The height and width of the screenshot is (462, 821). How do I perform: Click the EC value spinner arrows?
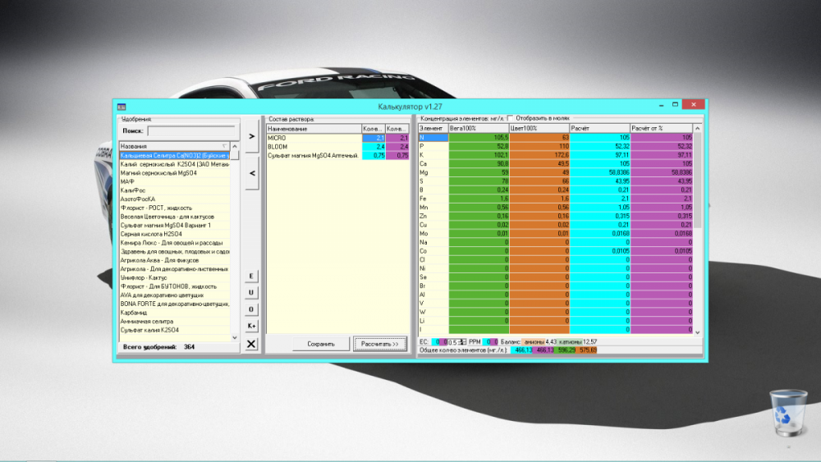click(x=463, y=341)
